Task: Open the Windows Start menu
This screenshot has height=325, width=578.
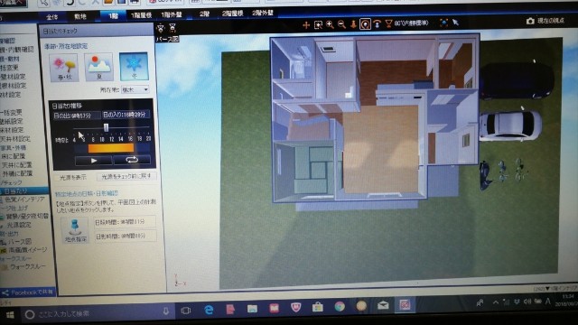Action: (10, 315)
